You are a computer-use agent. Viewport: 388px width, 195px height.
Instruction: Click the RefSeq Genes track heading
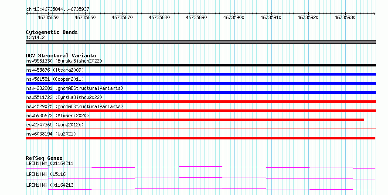[44, 158]
